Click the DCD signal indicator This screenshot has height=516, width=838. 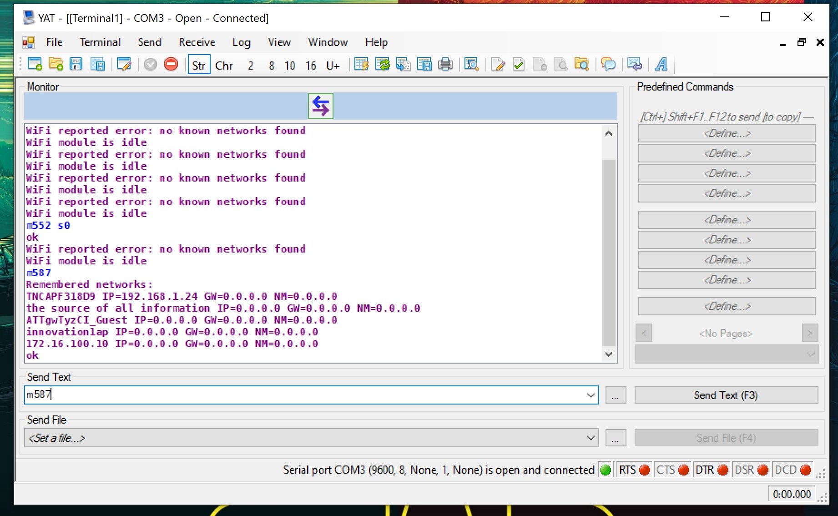793,470
